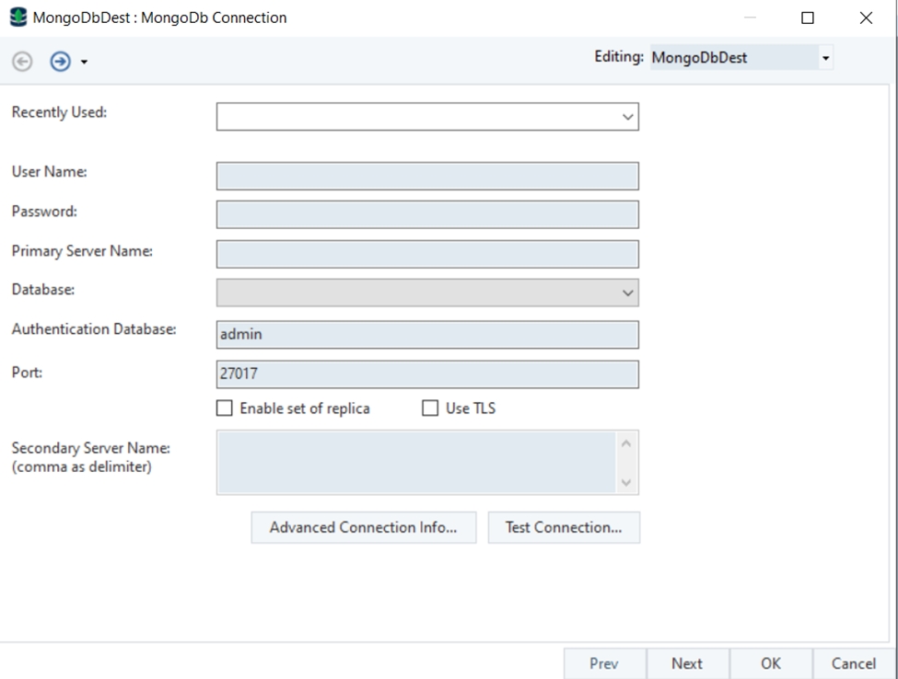Minimize the MongoDb Connection window
This screenshot has height=679, width=898.
click(x=750, y=17)
